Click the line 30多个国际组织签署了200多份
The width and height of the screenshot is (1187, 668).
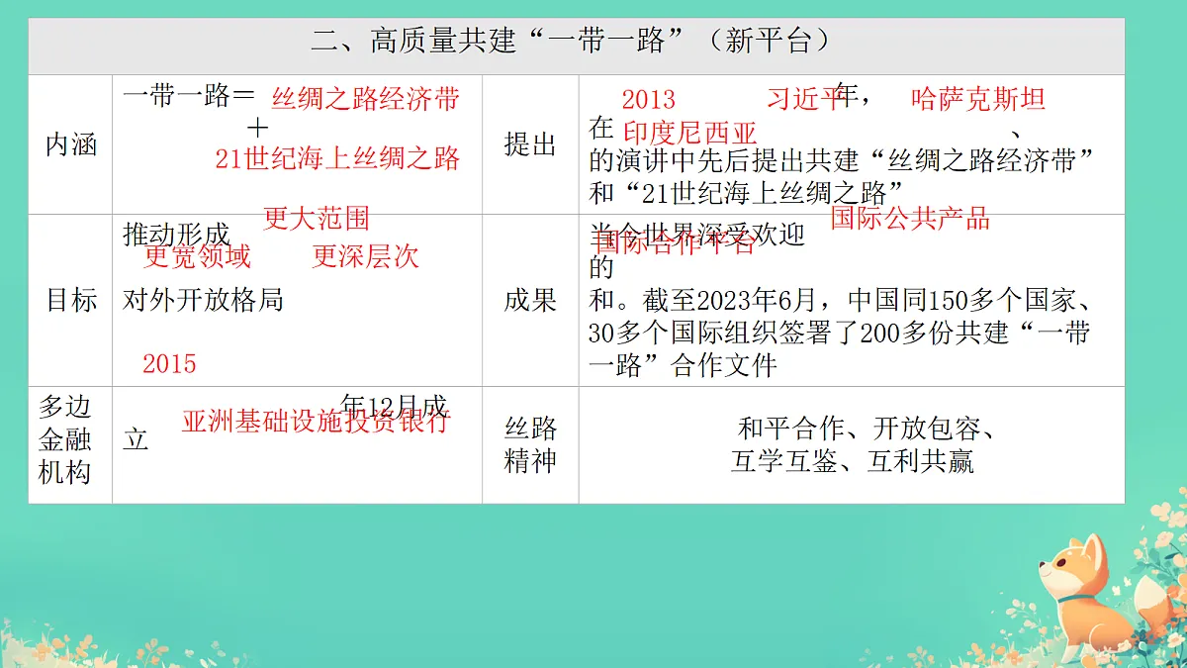point(841,333)
